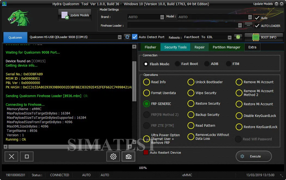This screenshot has height=180, width=286.
Task: Click the square stop icon below the log
Action: tap(27, 157)
